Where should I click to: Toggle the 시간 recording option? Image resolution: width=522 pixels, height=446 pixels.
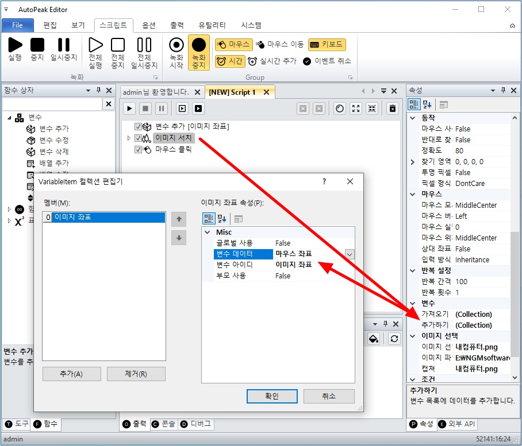(230, 61)
